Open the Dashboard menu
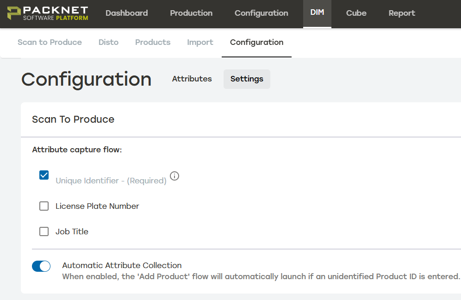The image size is (461, 300). (126, 13)
